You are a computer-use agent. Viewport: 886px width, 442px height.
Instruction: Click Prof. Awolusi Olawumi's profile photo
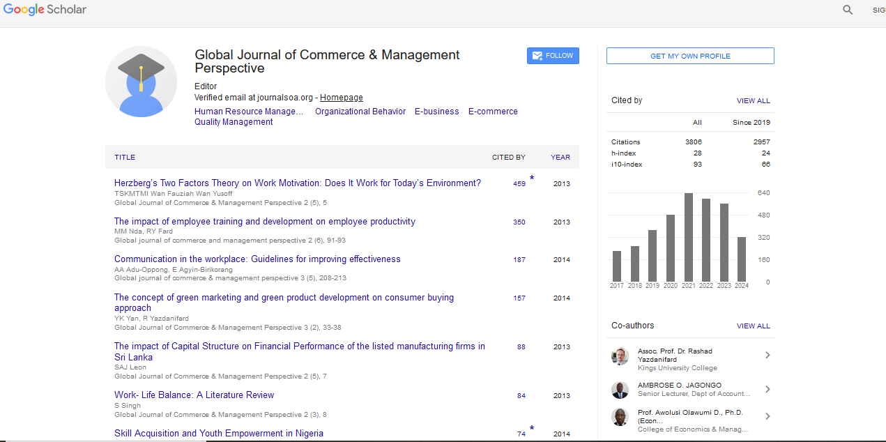click(x=620, y=417)
